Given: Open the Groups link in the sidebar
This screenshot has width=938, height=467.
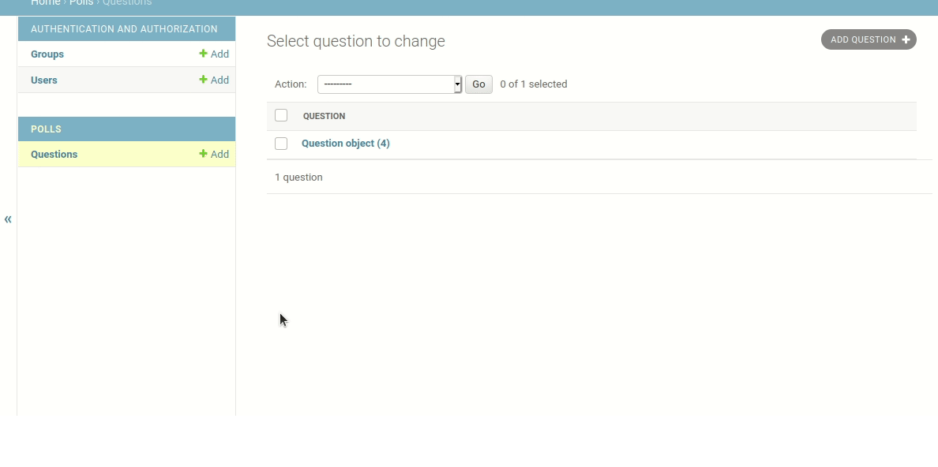Looking at the screenshot, I should point(47,54).
